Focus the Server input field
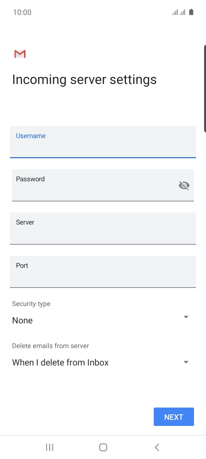Viewport: 206px width, 459px height. (103, 228)
